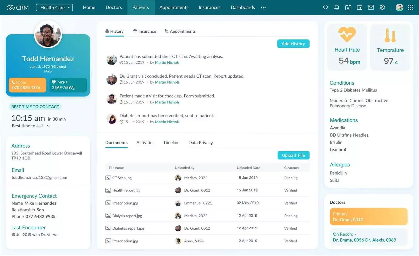The height and width of the screenshot is (256, 419).
Task: Switch to the Insurance tab
Action: point(144,31)
